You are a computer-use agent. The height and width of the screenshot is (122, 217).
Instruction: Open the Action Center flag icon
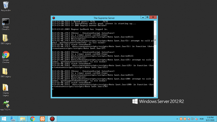(189, 119)
